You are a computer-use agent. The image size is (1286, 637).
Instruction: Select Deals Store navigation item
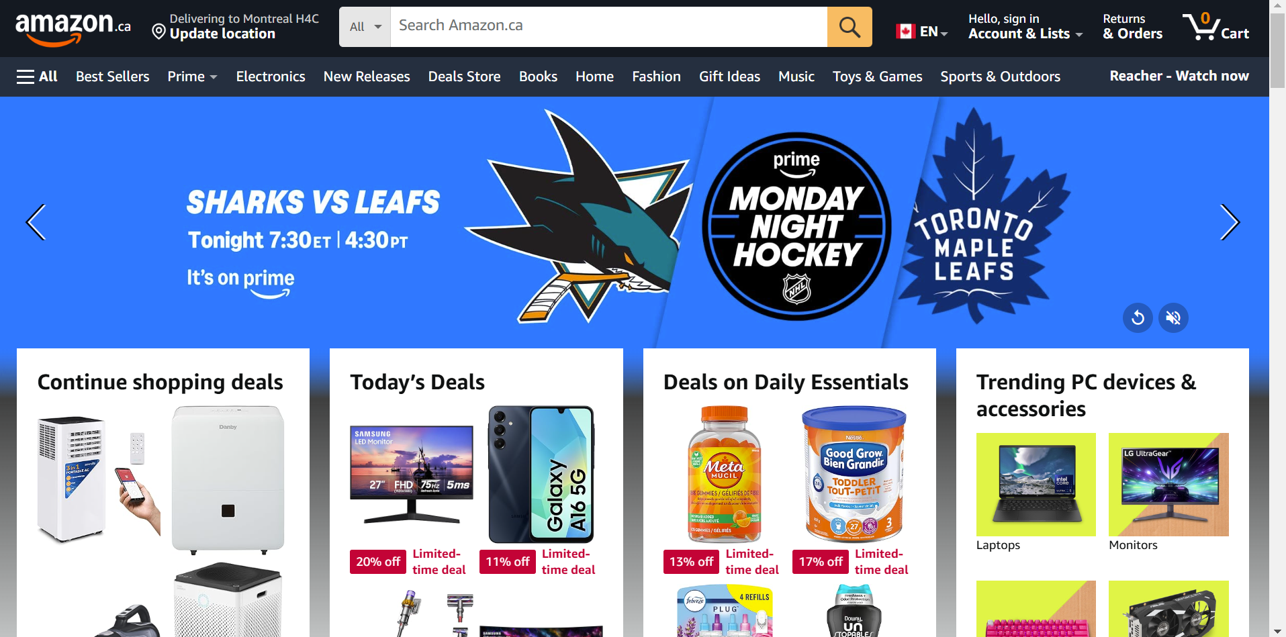tap(464, 77)
